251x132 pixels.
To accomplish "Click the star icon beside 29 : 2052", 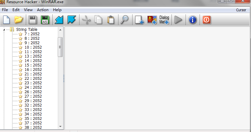I will 20,101.
